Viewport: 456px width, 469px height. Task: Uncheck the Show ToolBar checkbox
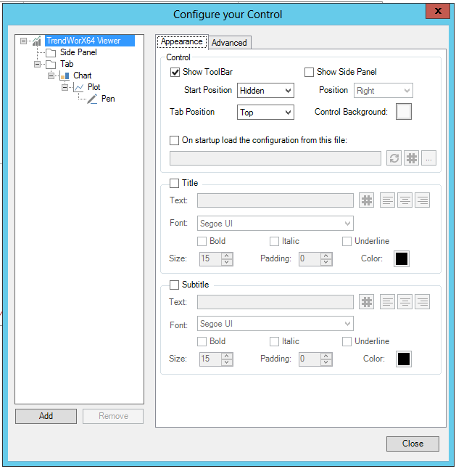coord(175,72)
